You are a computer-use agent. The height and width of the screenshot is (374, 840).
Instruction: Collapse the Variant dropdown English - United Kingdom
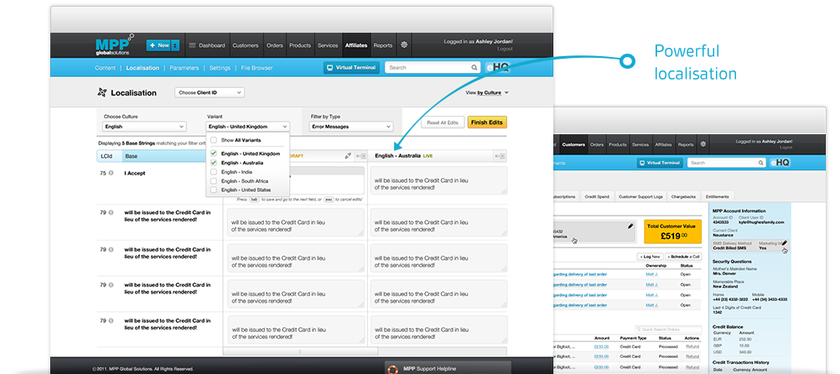point(248,127)
